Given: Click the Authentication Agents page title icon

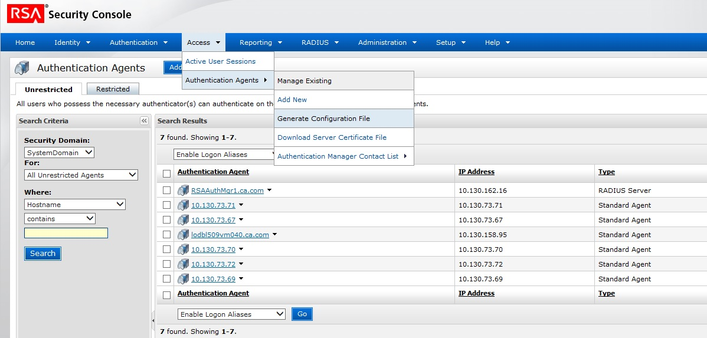Looking at the screenshot, I should tap(22, 68).
